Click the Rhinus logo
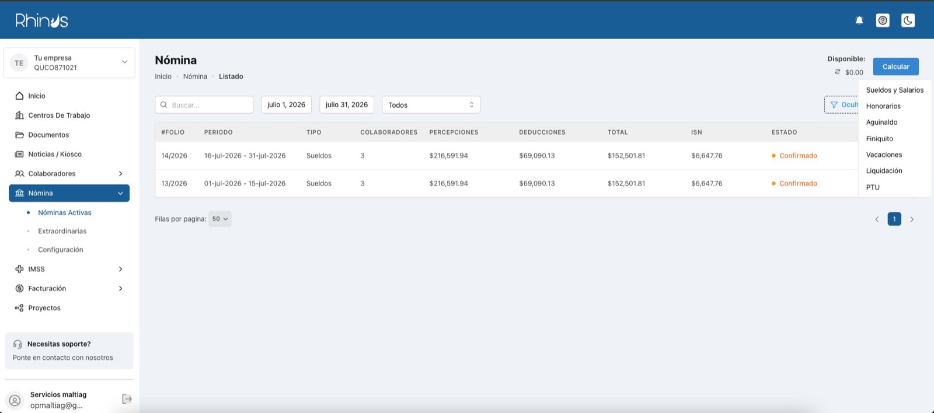 [x=41, y=20]
